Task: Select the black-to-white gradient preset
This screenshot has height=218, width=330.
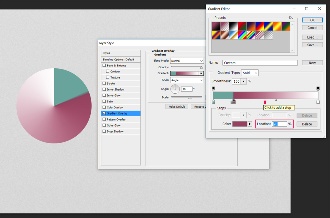Action: 233,26
